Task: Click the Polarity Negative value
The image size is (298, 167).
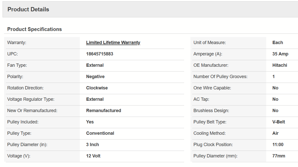Action: tap(95, 77)
